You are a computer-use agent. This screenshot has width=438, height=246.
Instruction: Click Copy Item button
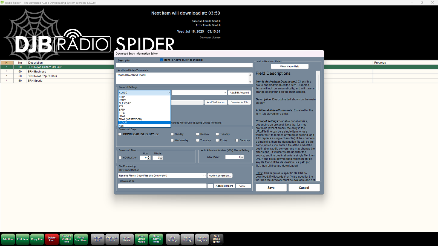[37, 239]
